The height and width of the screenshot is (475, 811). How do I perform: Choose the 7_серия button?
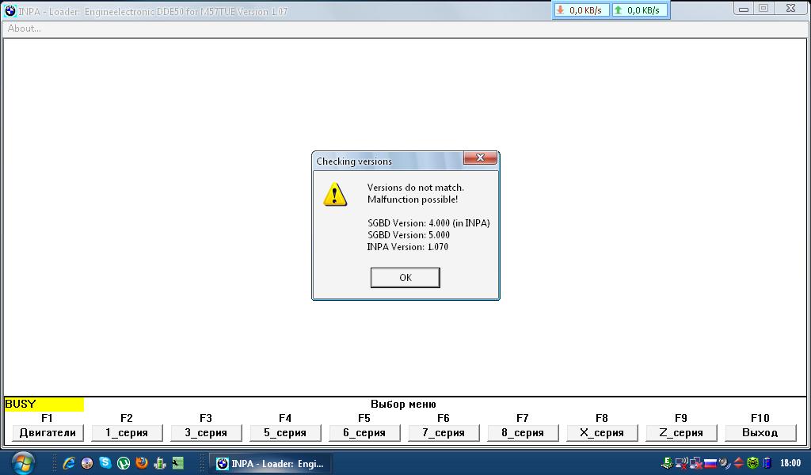[x=444, y=432]
